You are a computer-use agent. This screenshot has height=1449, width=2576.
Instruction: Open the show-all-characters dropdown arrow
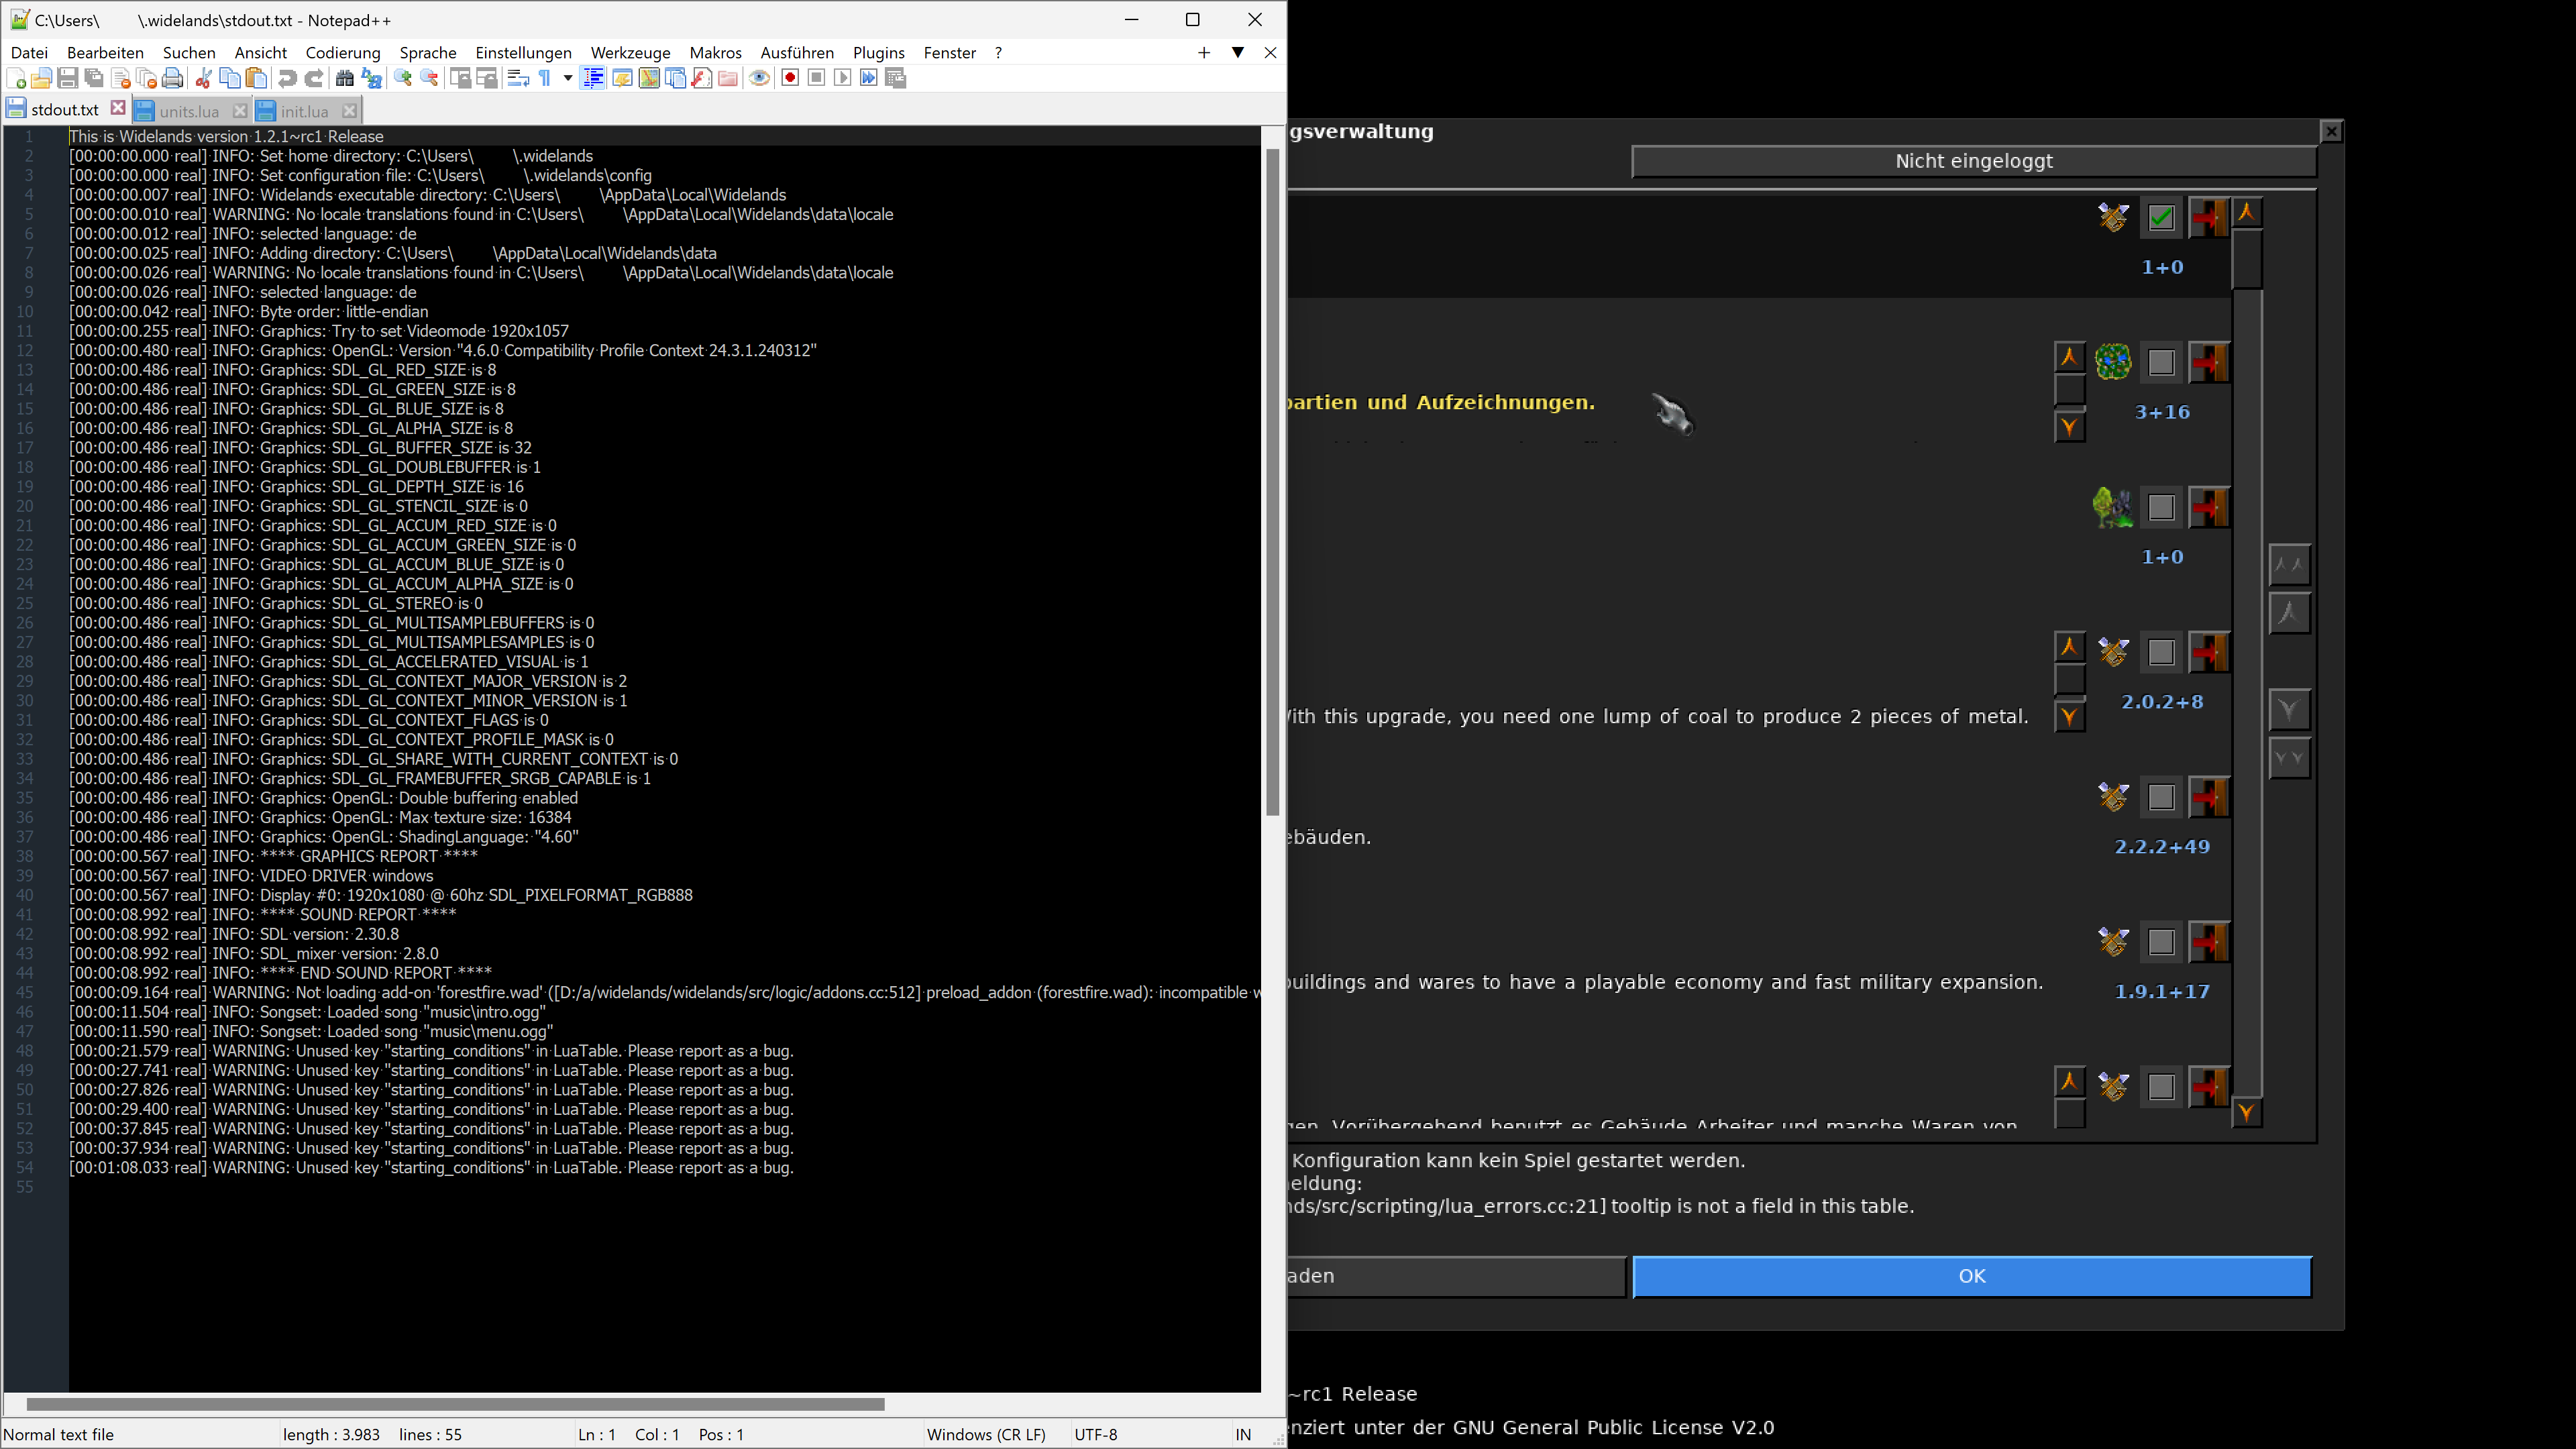[x=568, y=78]
